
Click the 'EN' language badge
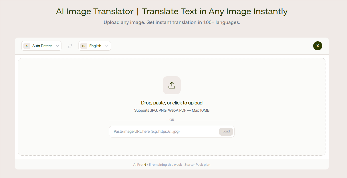[x=84, y=46]
